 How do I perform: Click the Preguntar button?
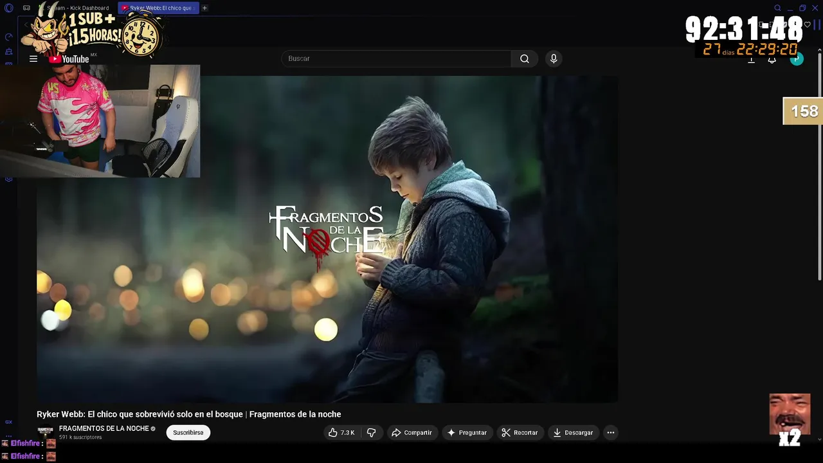467,433
